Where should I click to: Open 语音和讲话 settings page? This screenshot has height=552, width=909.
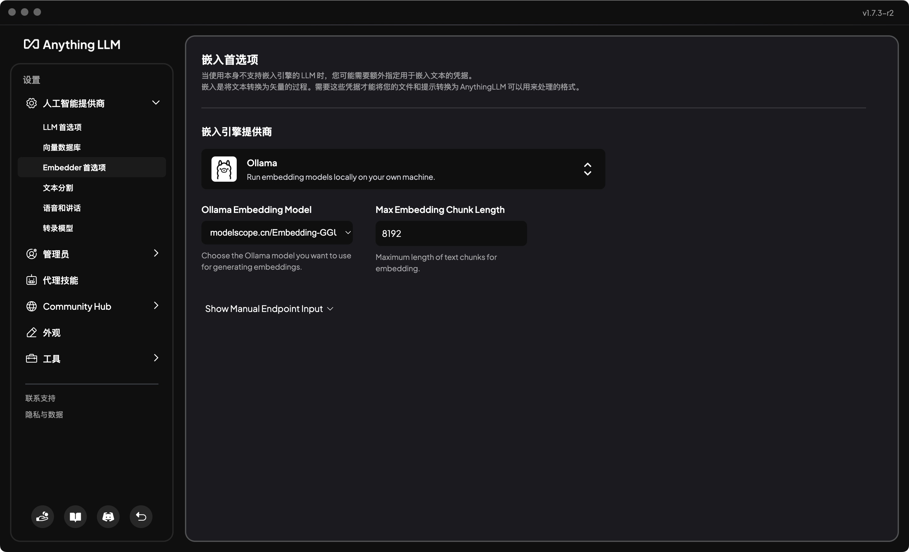(x=62, y=208)
